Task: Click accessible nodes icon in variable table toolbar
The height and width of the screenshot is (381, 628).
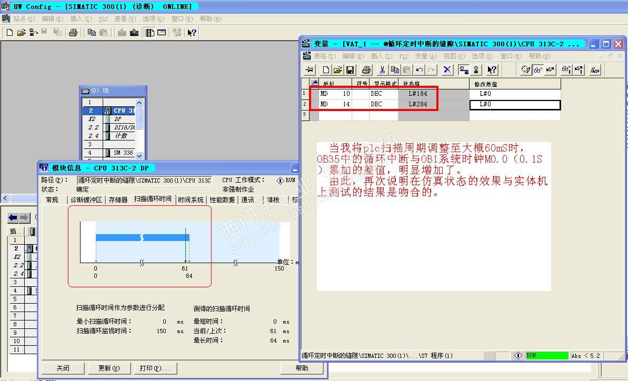Action: click(476, 70)
